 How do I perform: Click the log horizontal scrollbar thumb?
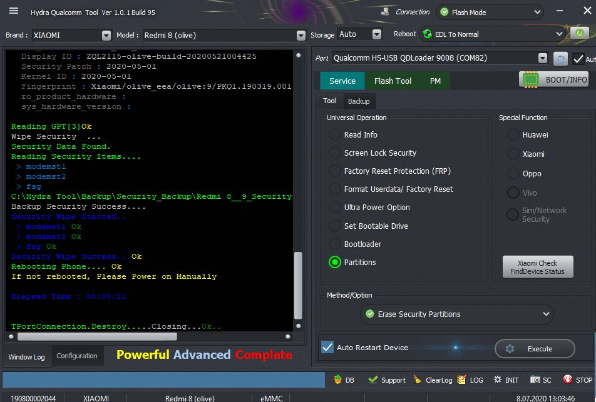[x=97, y=336]
